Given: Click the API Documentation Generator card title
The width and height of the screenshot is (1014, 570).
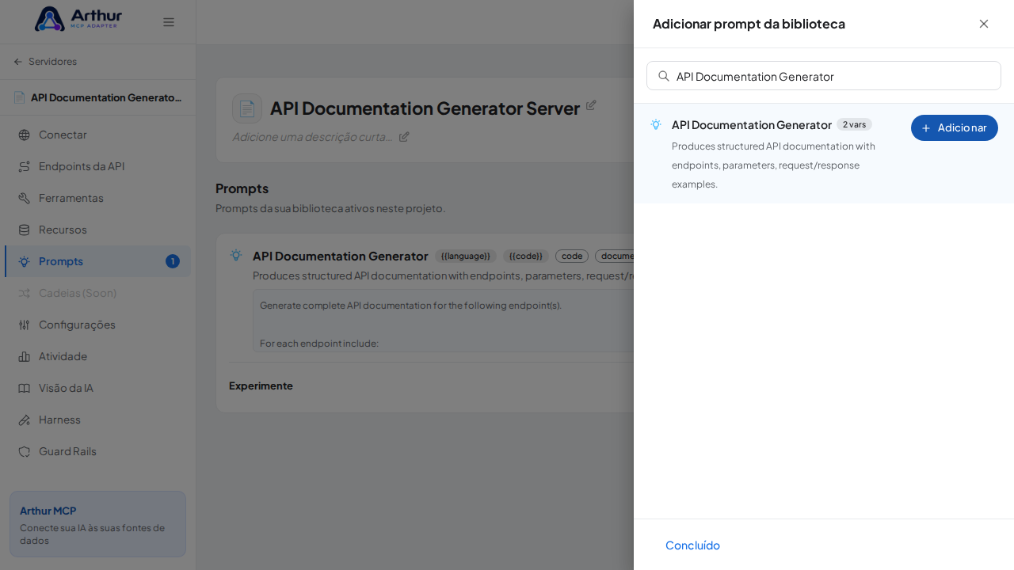Looking at the screenshot, I should click(x=341, y=256).
